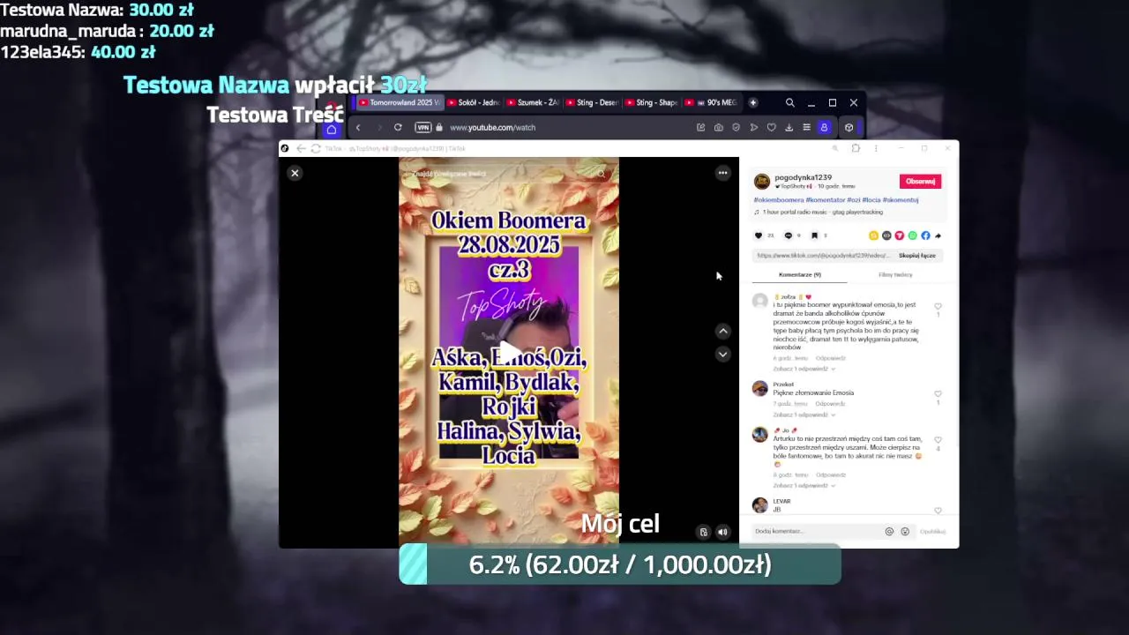Click the tab search magnifier in the browser title bar
This screenshot has width=1129, height=635.
pos(789,103)
